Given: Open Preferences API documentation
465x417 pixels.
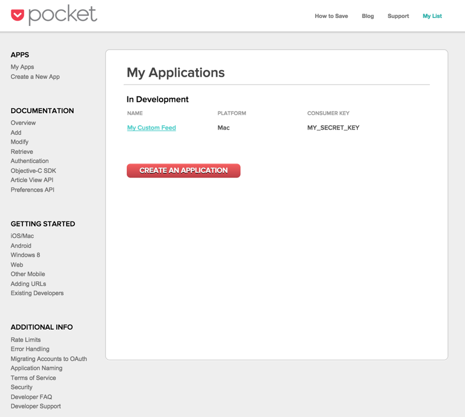Looking at the screenshot, I should (33, 190).
